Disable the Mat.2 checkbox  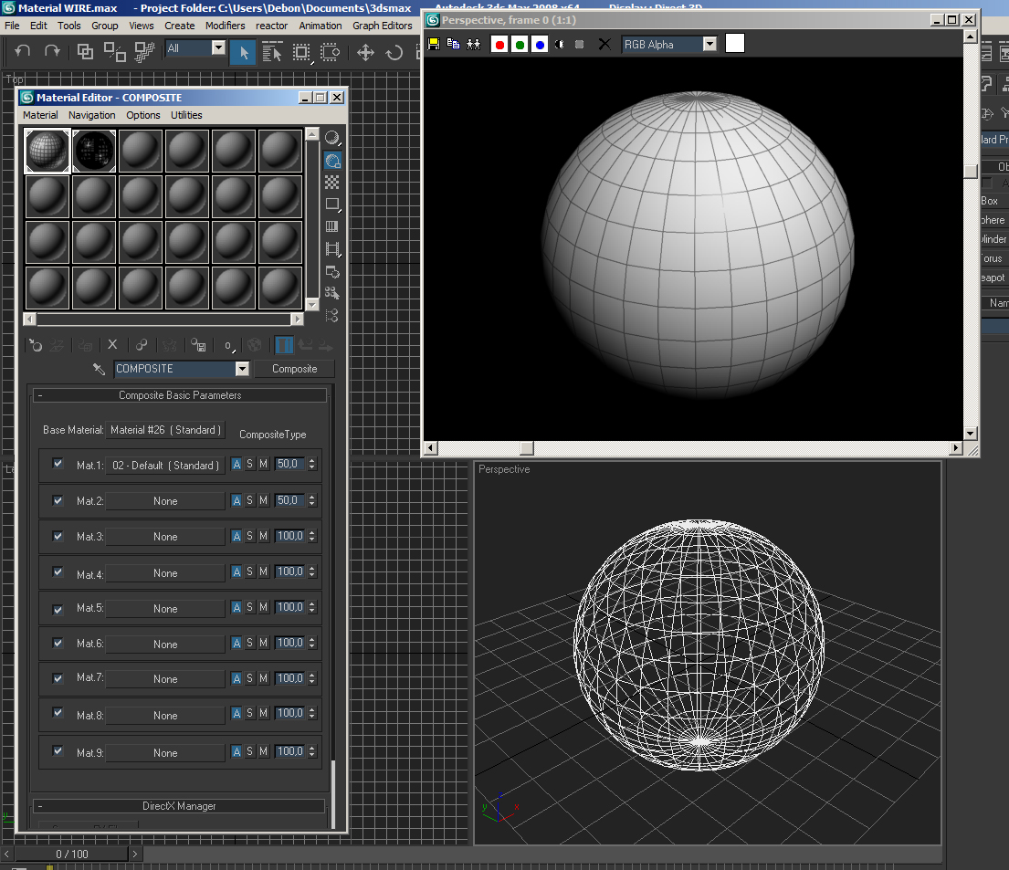[58, 500]
